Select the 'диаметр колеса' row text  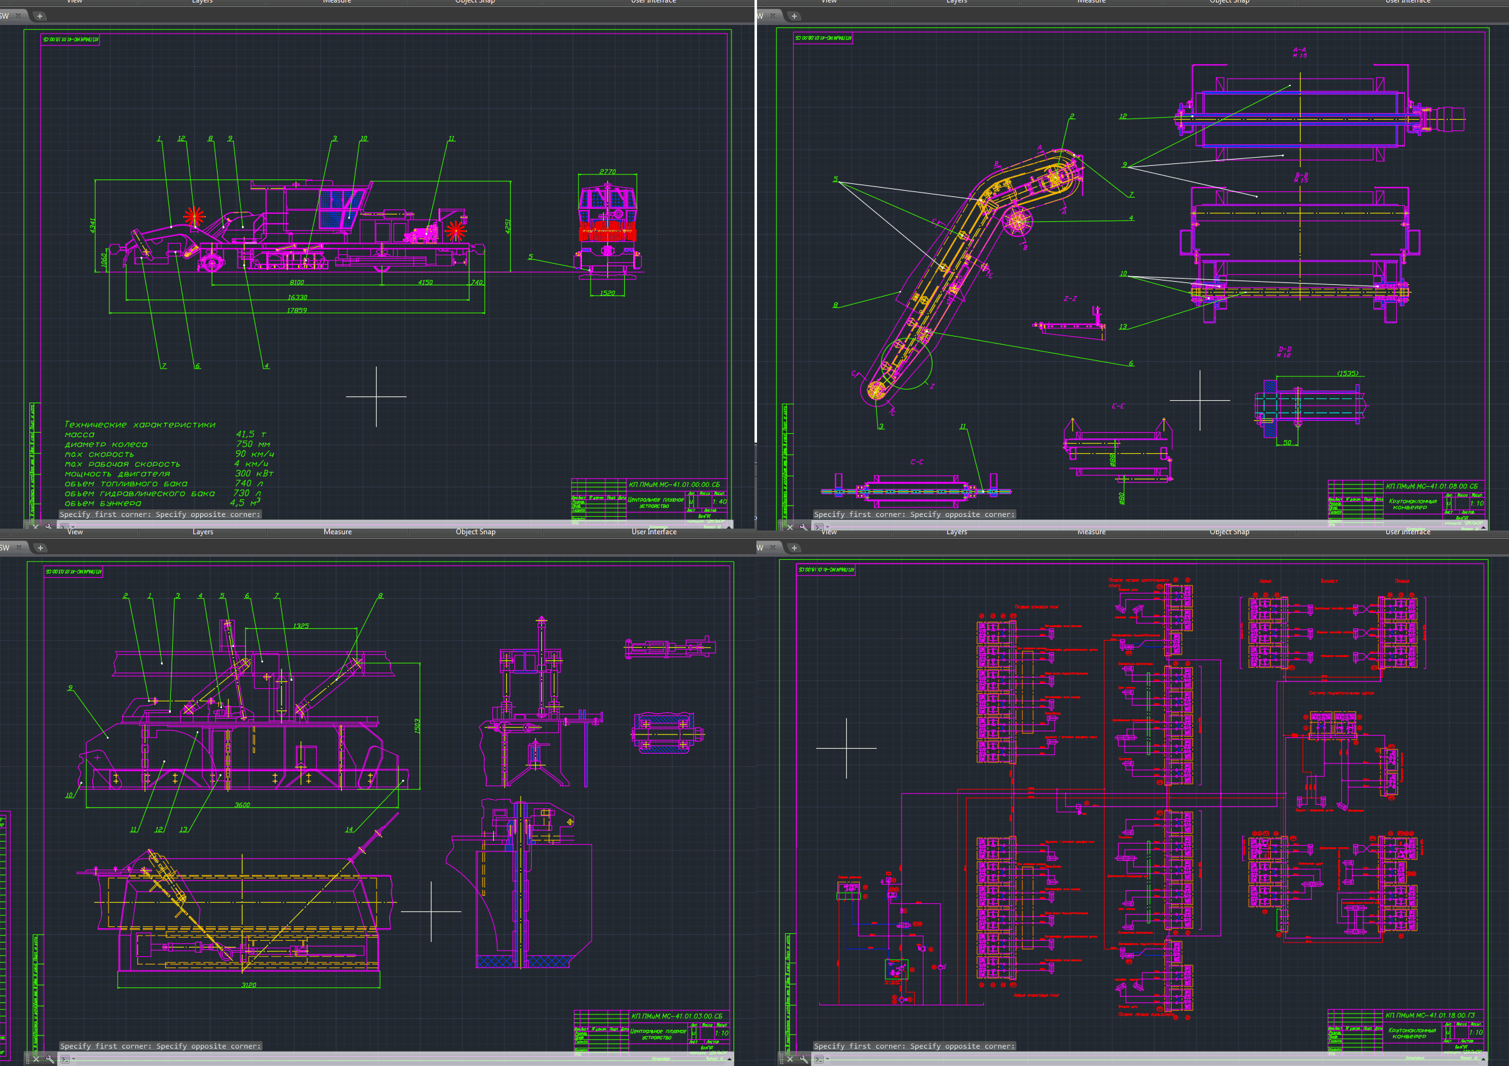pyautogui.click(x=106, y=444)
